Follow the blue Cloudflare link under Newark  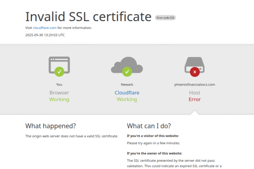pyautogui.click(x=127, y=93)
